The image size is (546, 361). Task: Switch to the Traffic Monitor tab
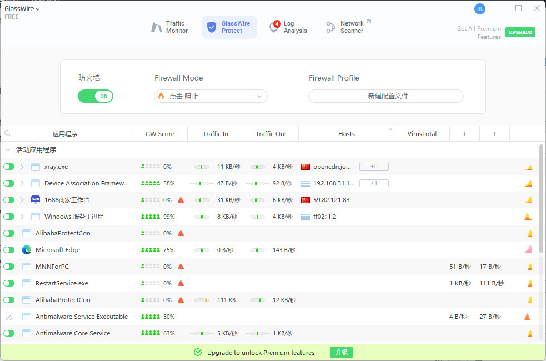tap(170, 27)
